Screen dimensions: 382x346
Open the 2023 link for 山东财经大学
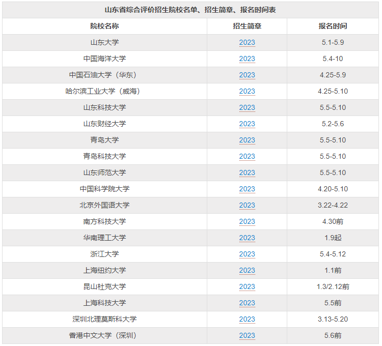247,124
